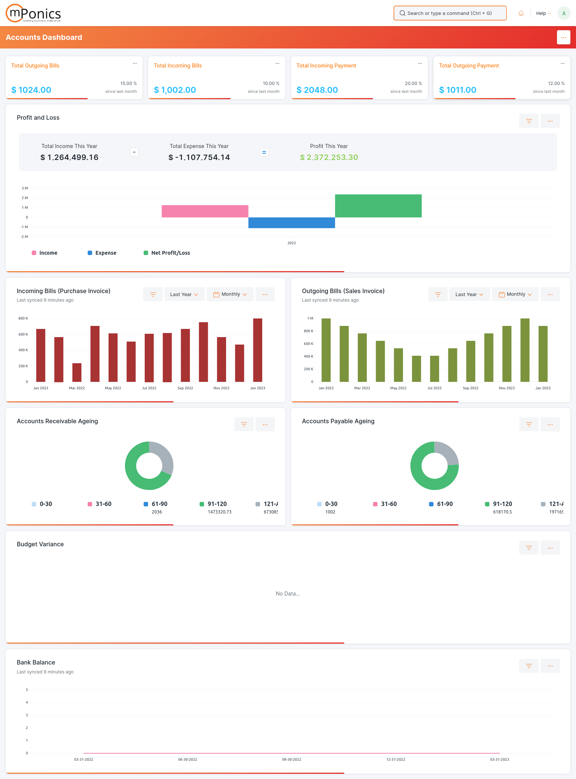Click the mPonics logo
576x779 pixels.
pyautogui.click(x=34, y=13)
